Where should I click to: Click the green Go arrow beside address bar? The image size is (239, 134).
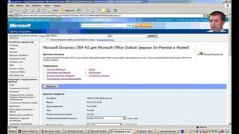click(208, 15)
